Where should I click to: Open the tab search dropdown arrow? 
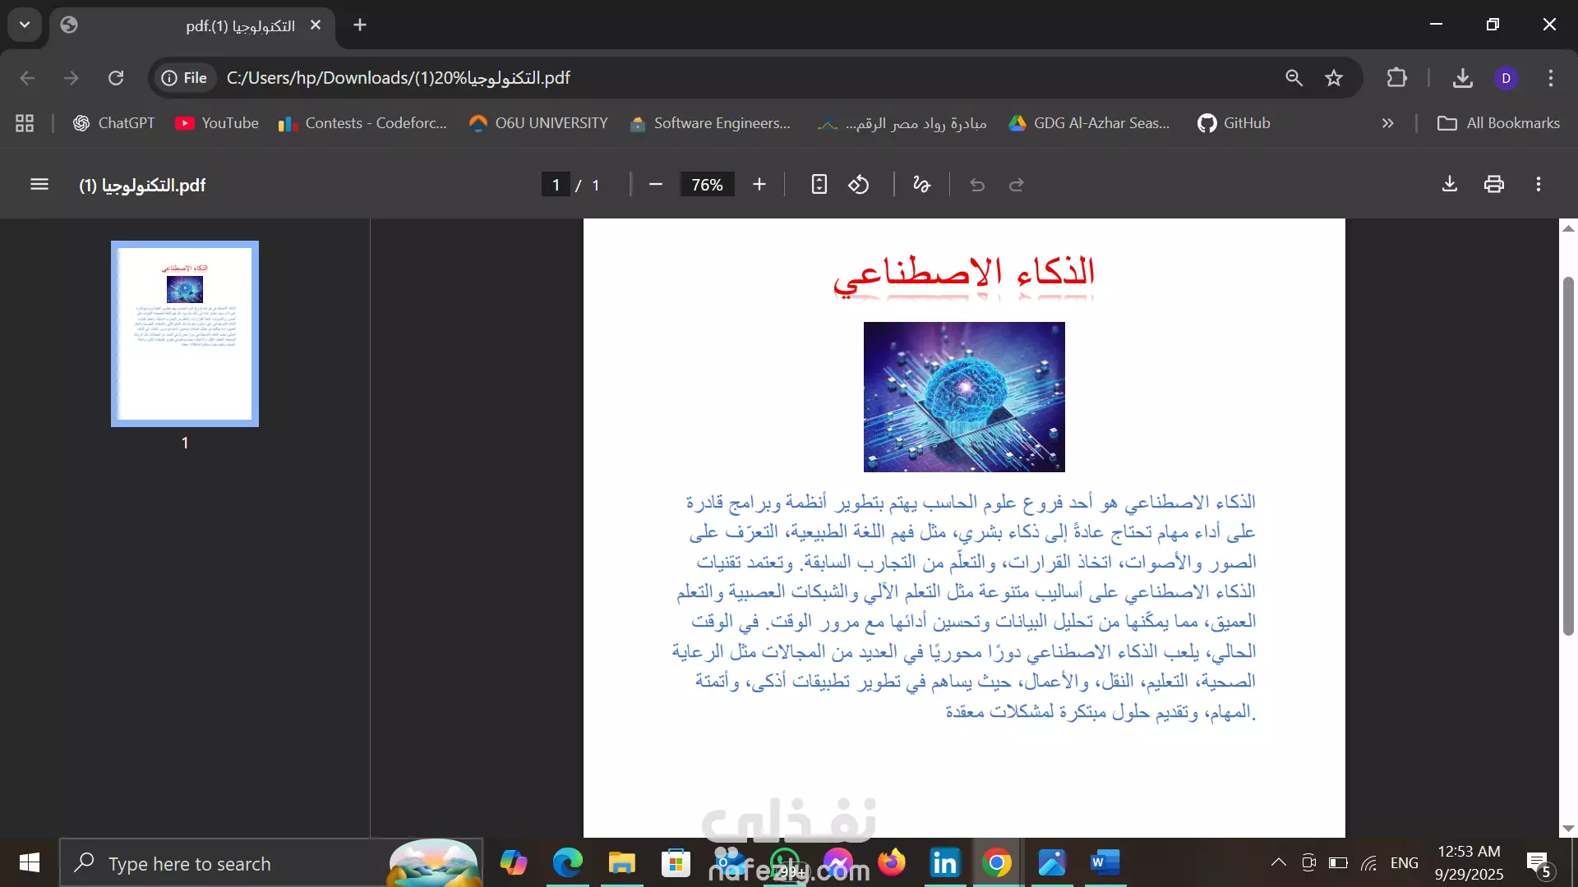25,25
